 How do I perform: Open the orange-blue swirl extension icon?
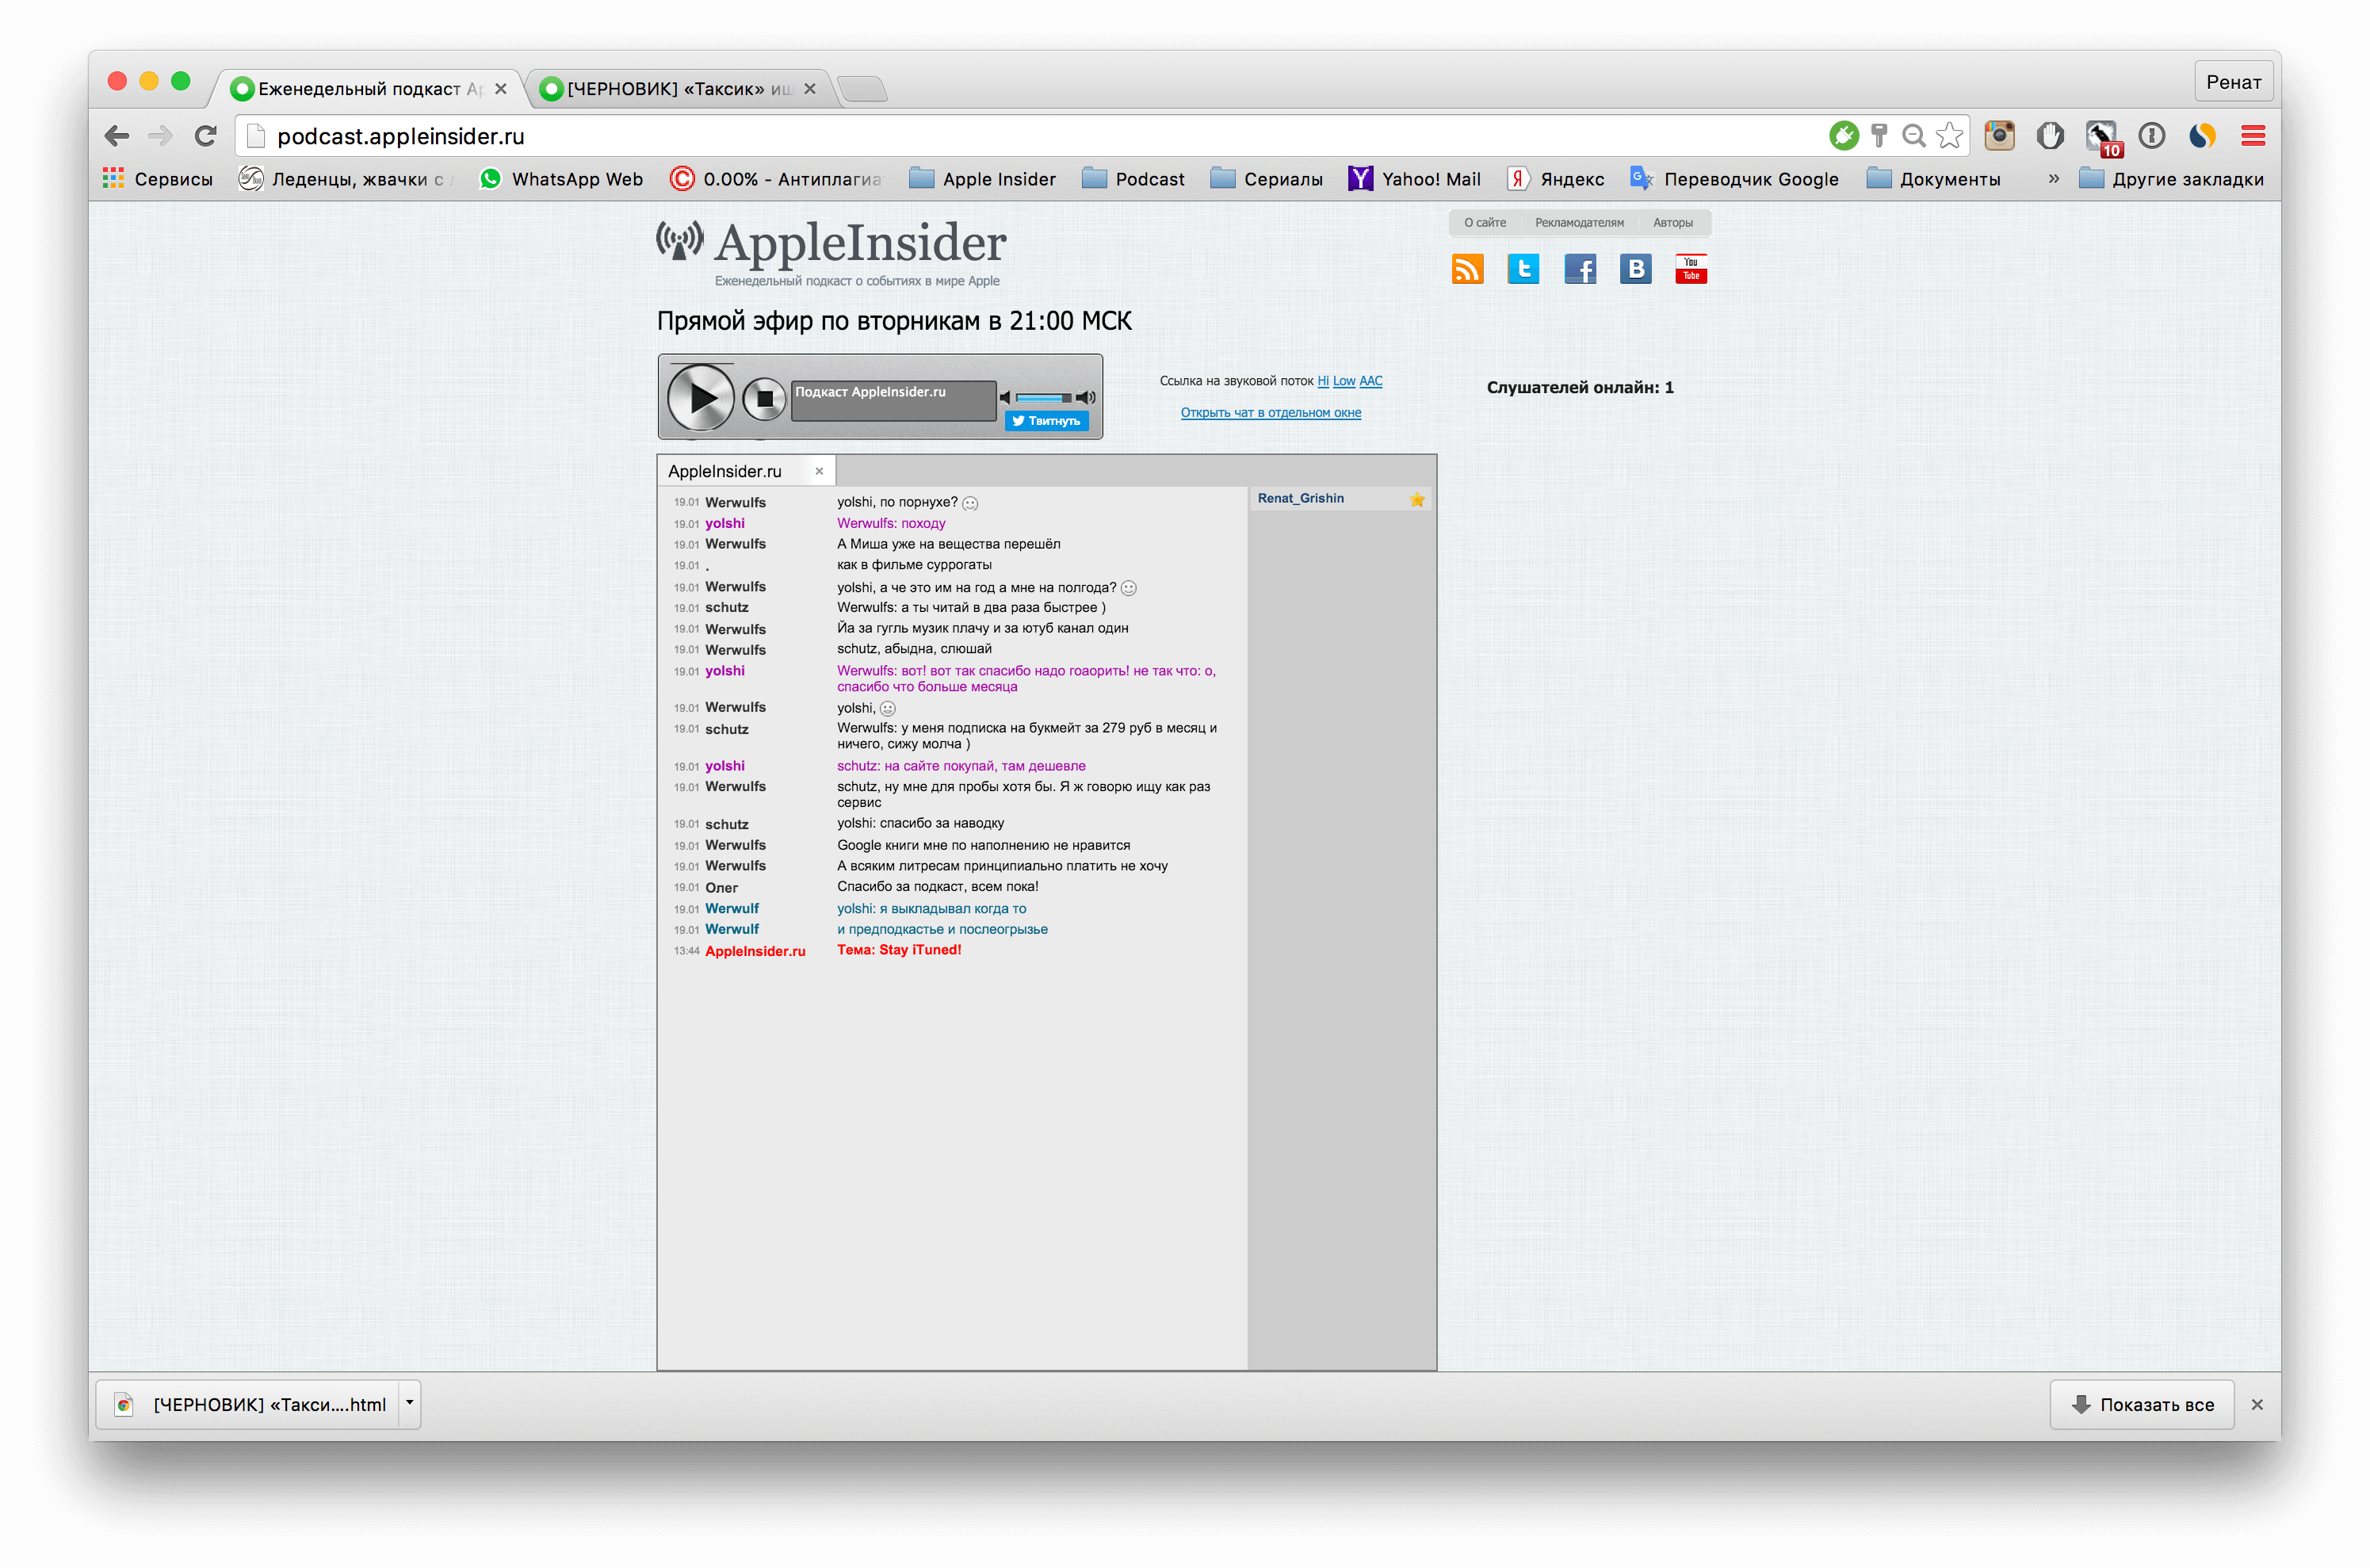tap(2202, 136)
